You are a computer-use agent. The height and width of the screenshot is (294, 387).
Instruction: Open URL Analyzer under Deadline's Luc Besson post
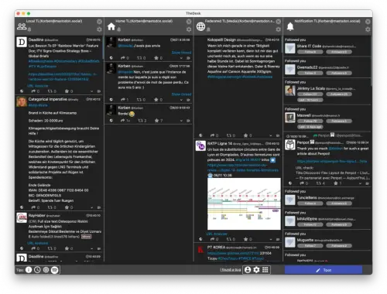click(x=38, y=86)
